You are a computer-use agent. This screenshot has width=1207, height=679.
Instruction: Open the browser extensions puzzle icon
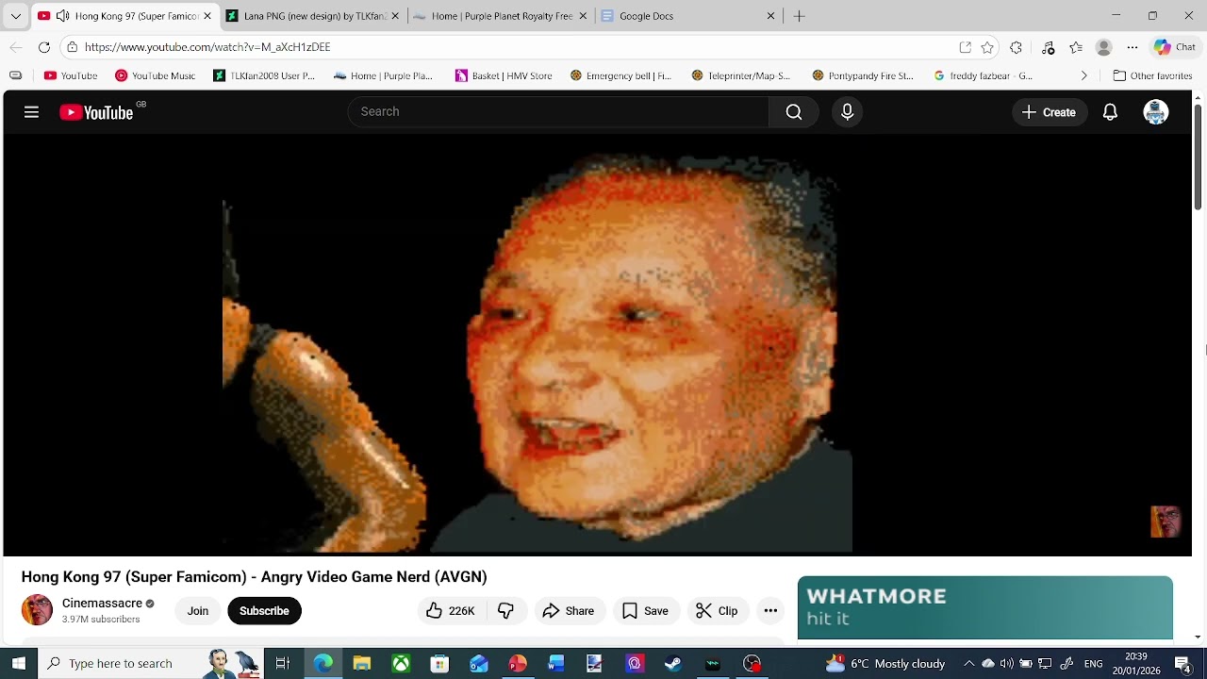tap(1016, 47)
